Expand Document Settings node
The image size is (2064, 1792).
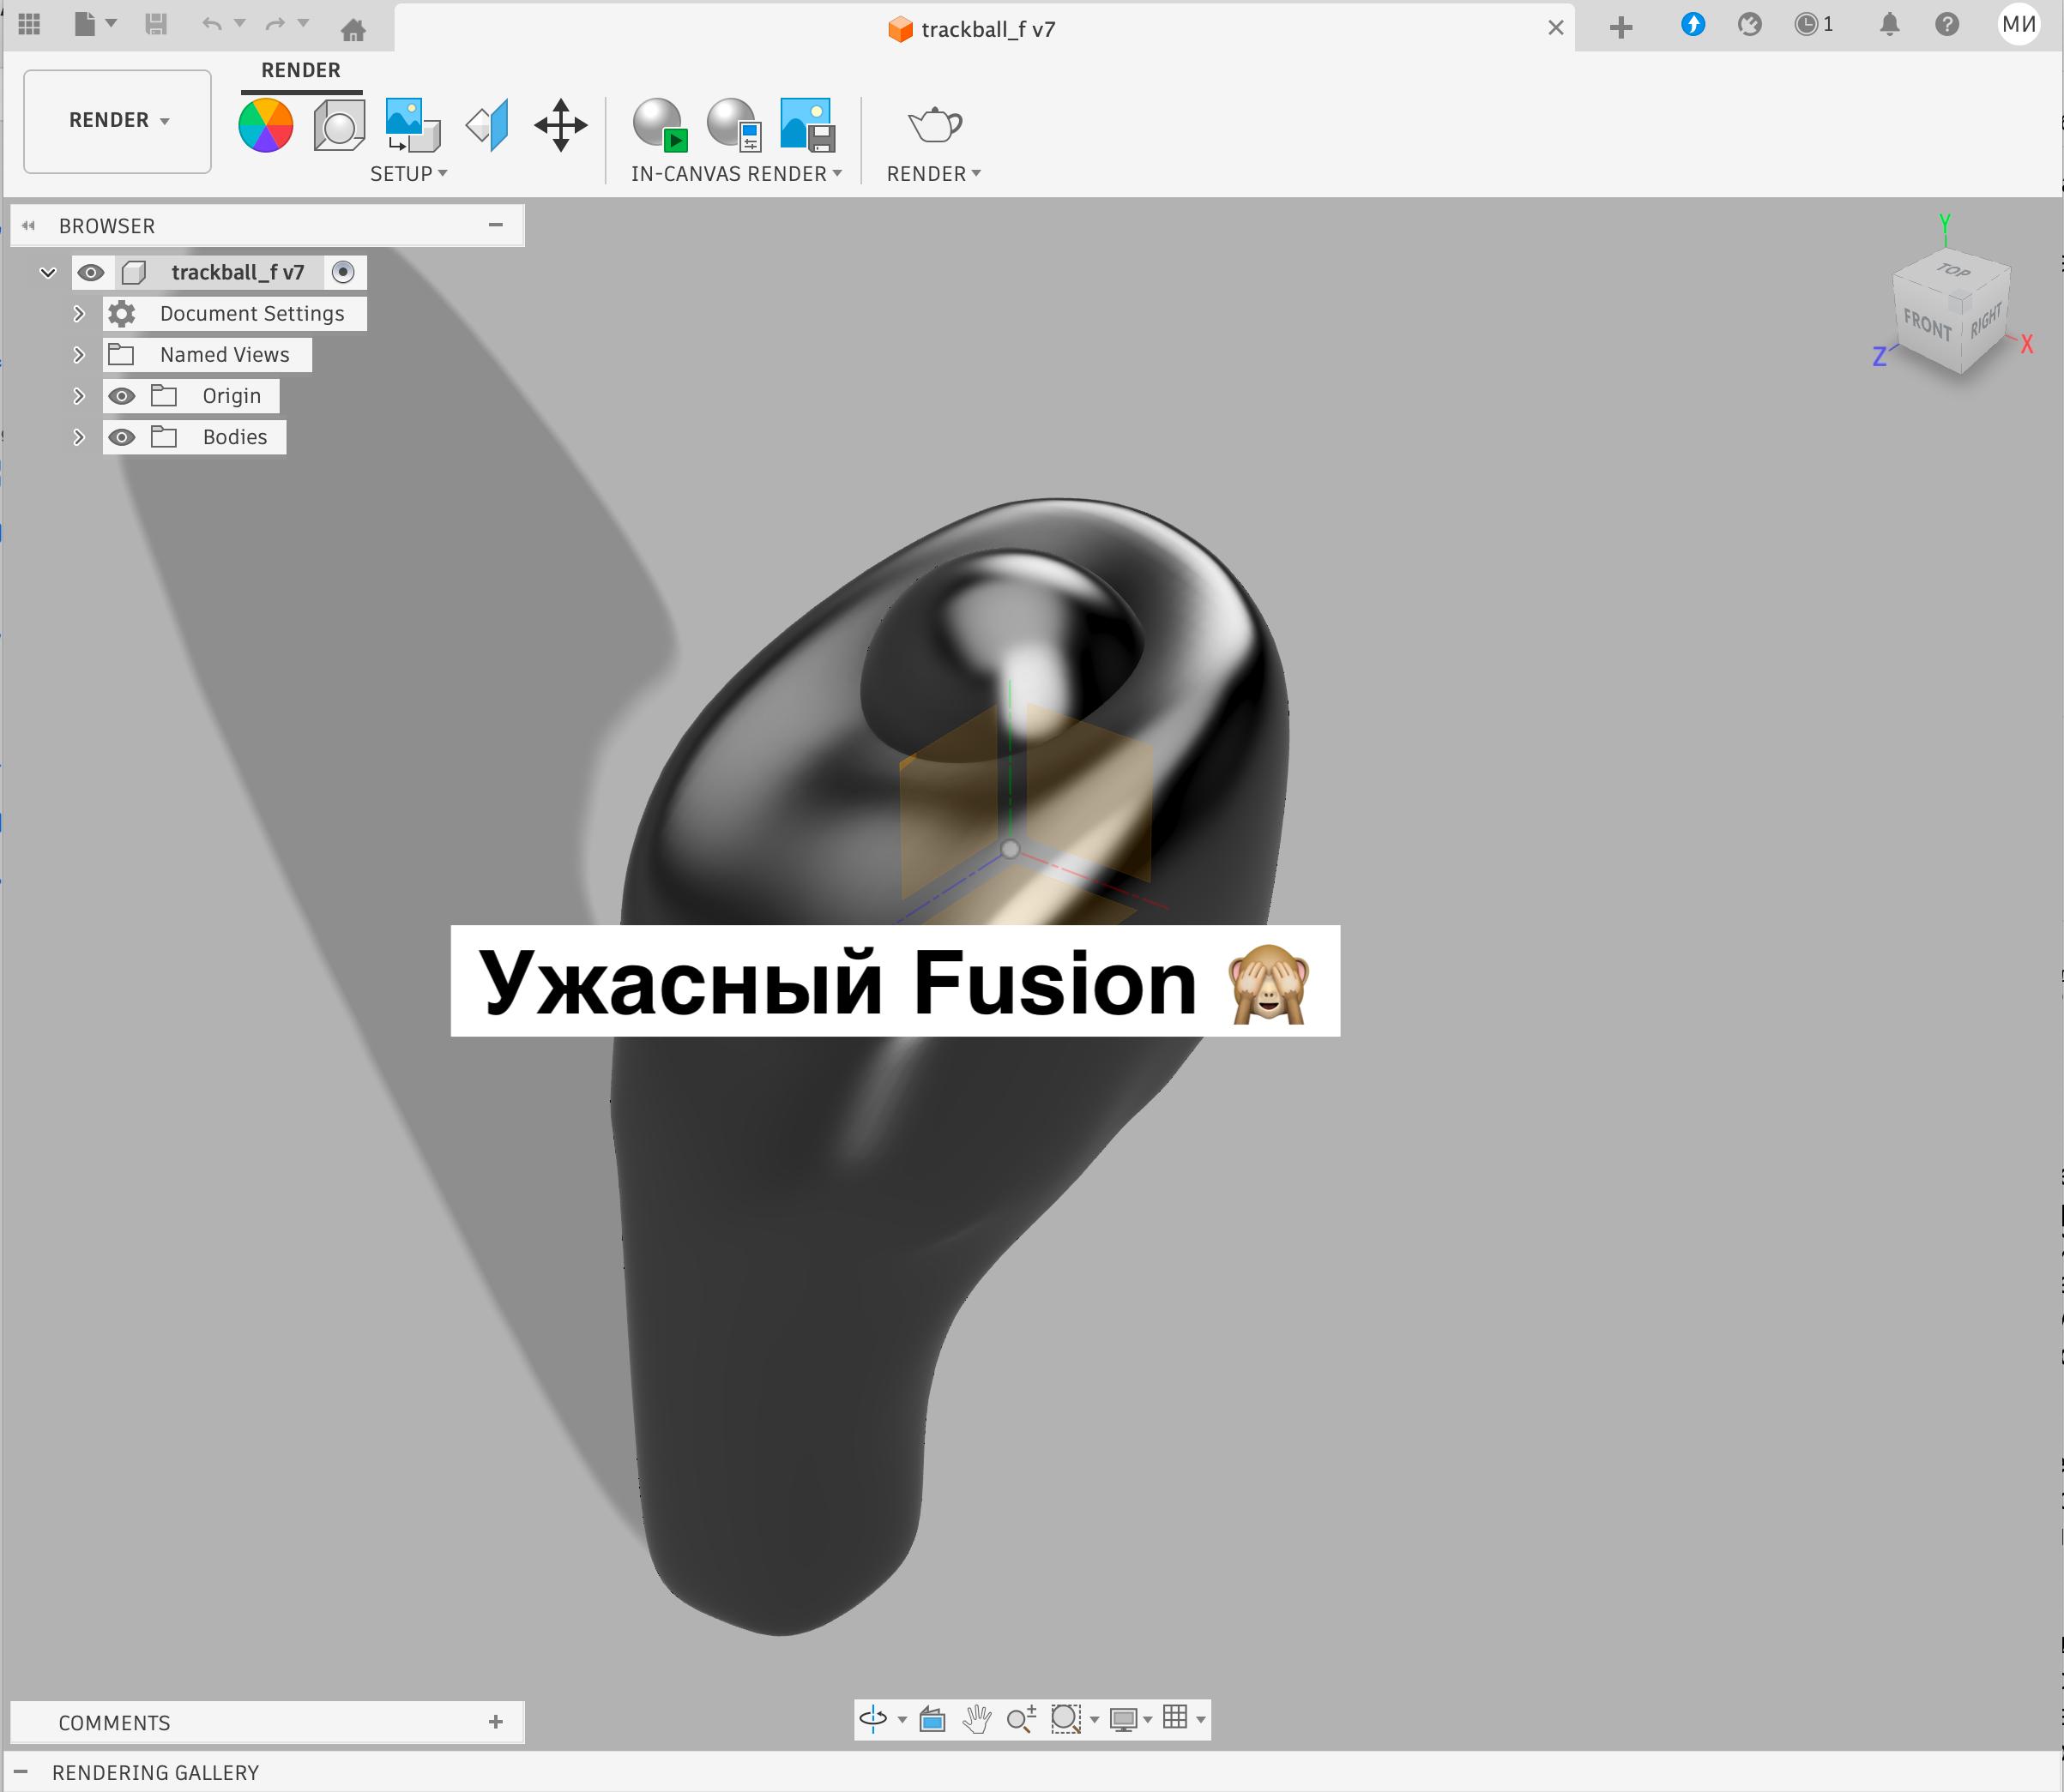pyautogui.click(x=79, y=313)
